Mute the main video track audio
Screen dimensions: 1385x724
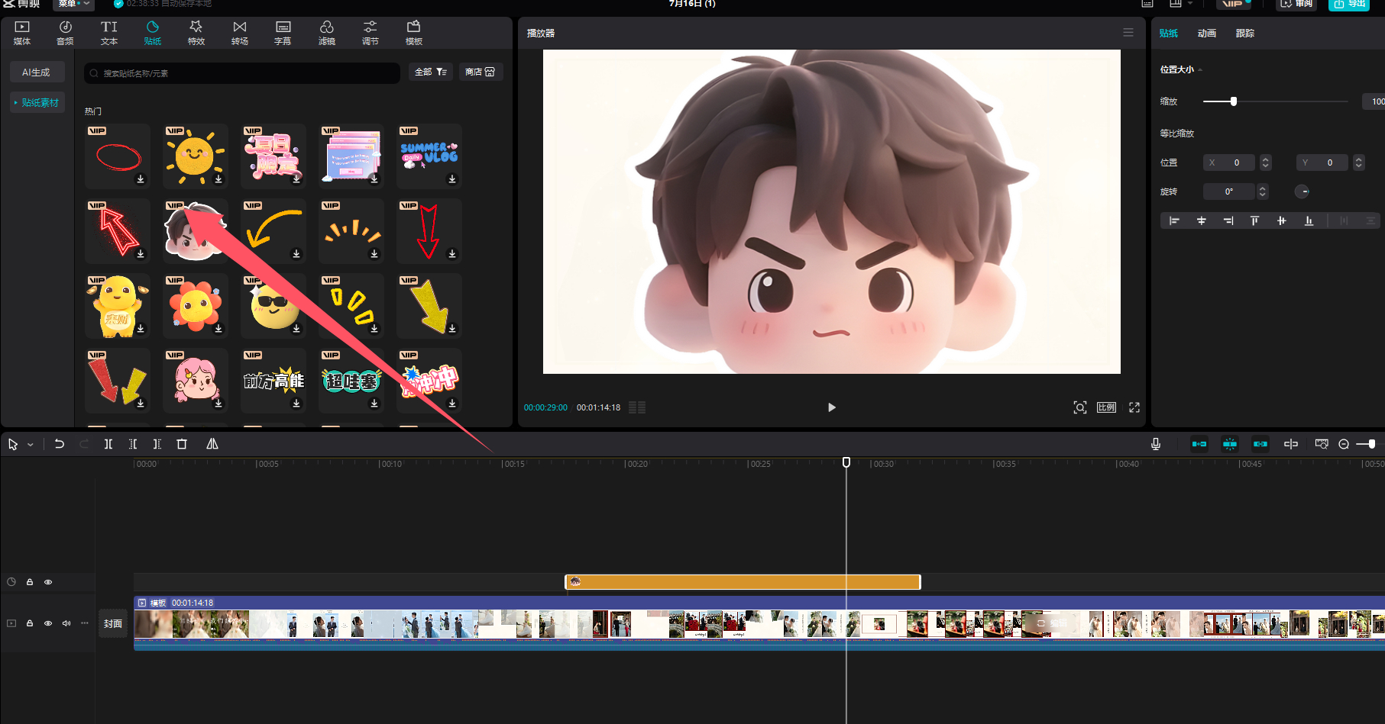66,623
